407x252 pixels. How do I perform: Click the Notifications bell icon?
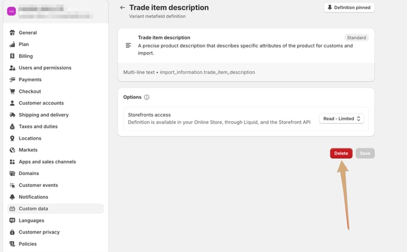click(x=12, y=197)
